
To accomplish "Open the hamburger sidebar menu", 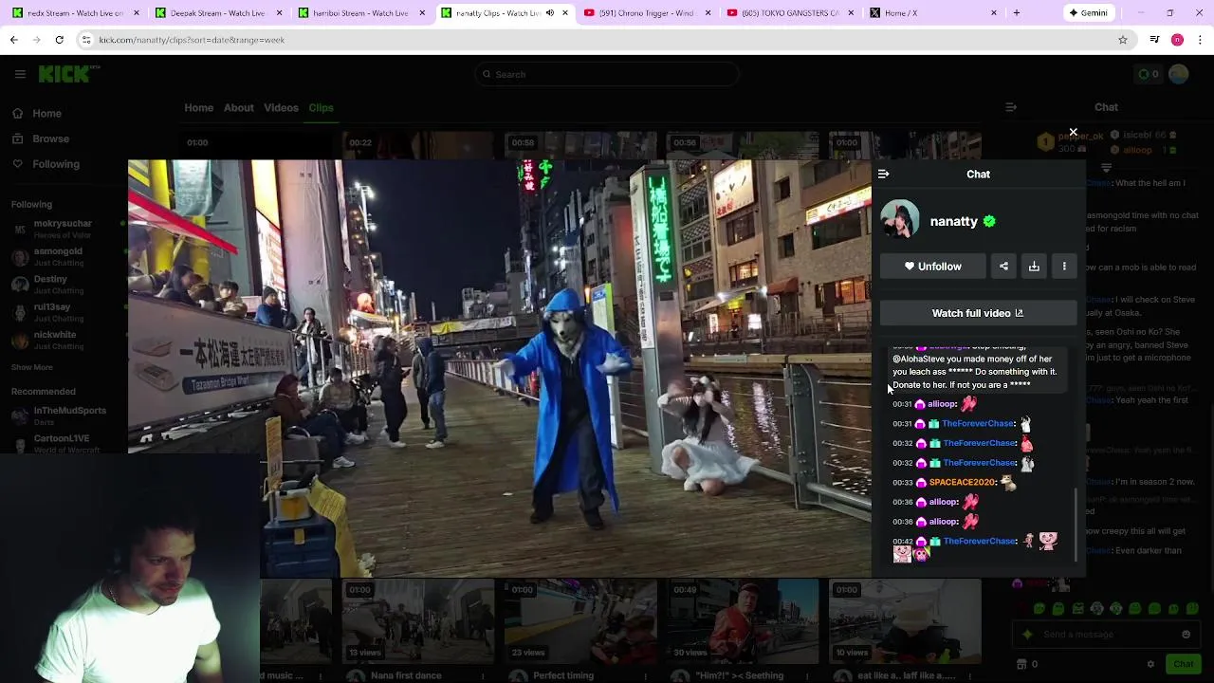I will coord(20,74).
